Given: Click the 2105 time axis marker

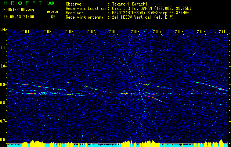Looking at the screenshot, I should [113, 31].
